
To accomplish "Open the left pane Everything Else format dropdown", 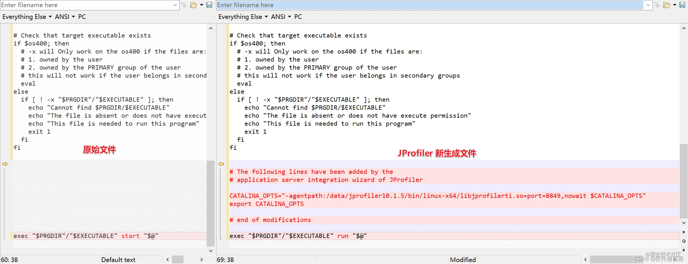I will pos(27,17).
